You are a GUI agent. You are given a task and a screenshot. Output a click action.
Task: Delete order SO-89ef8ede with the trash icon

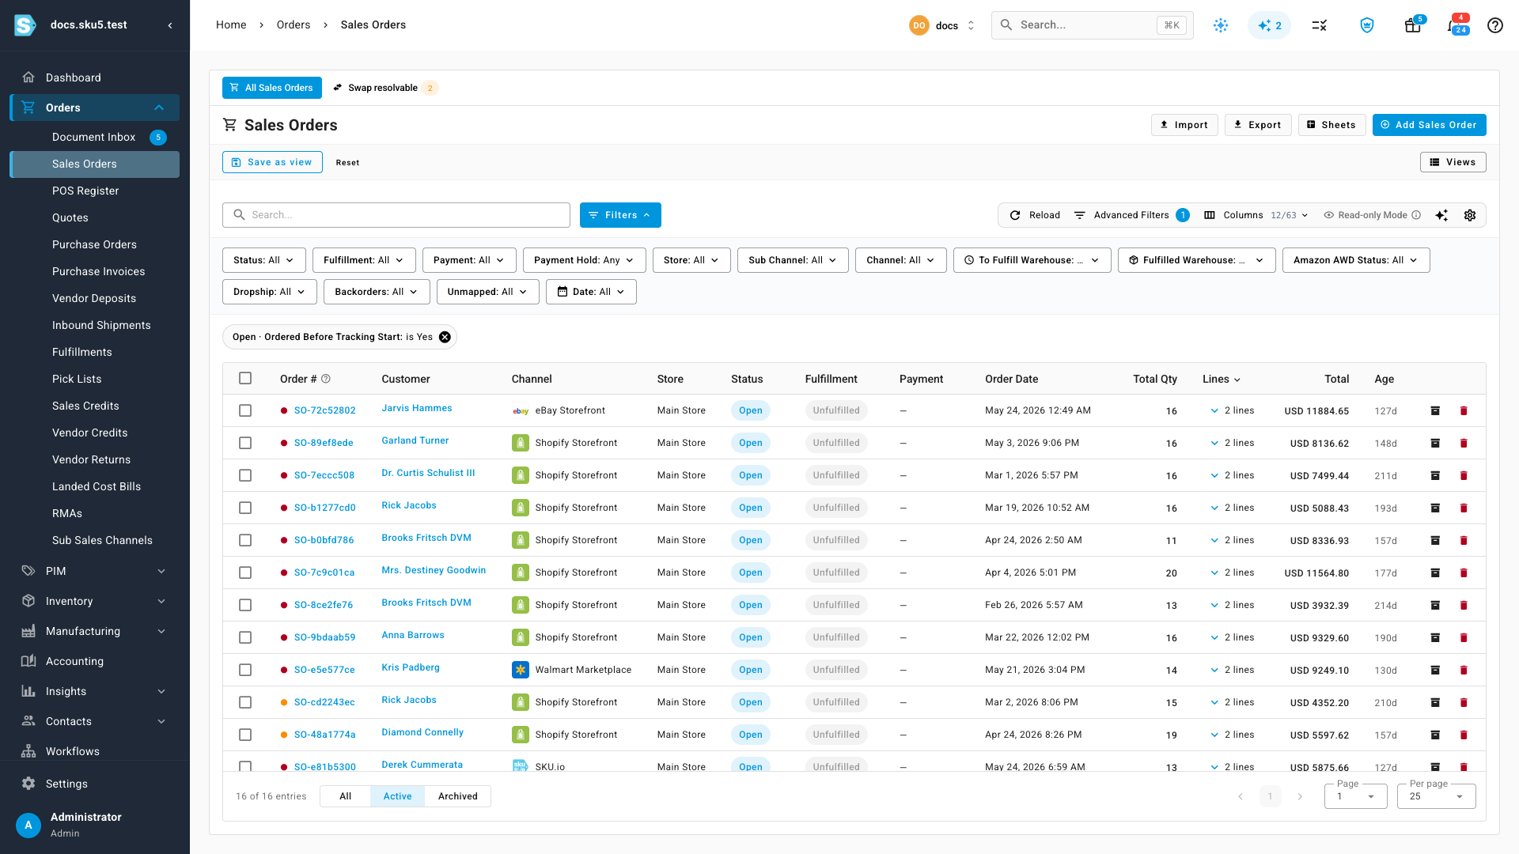coord(1464,443)
